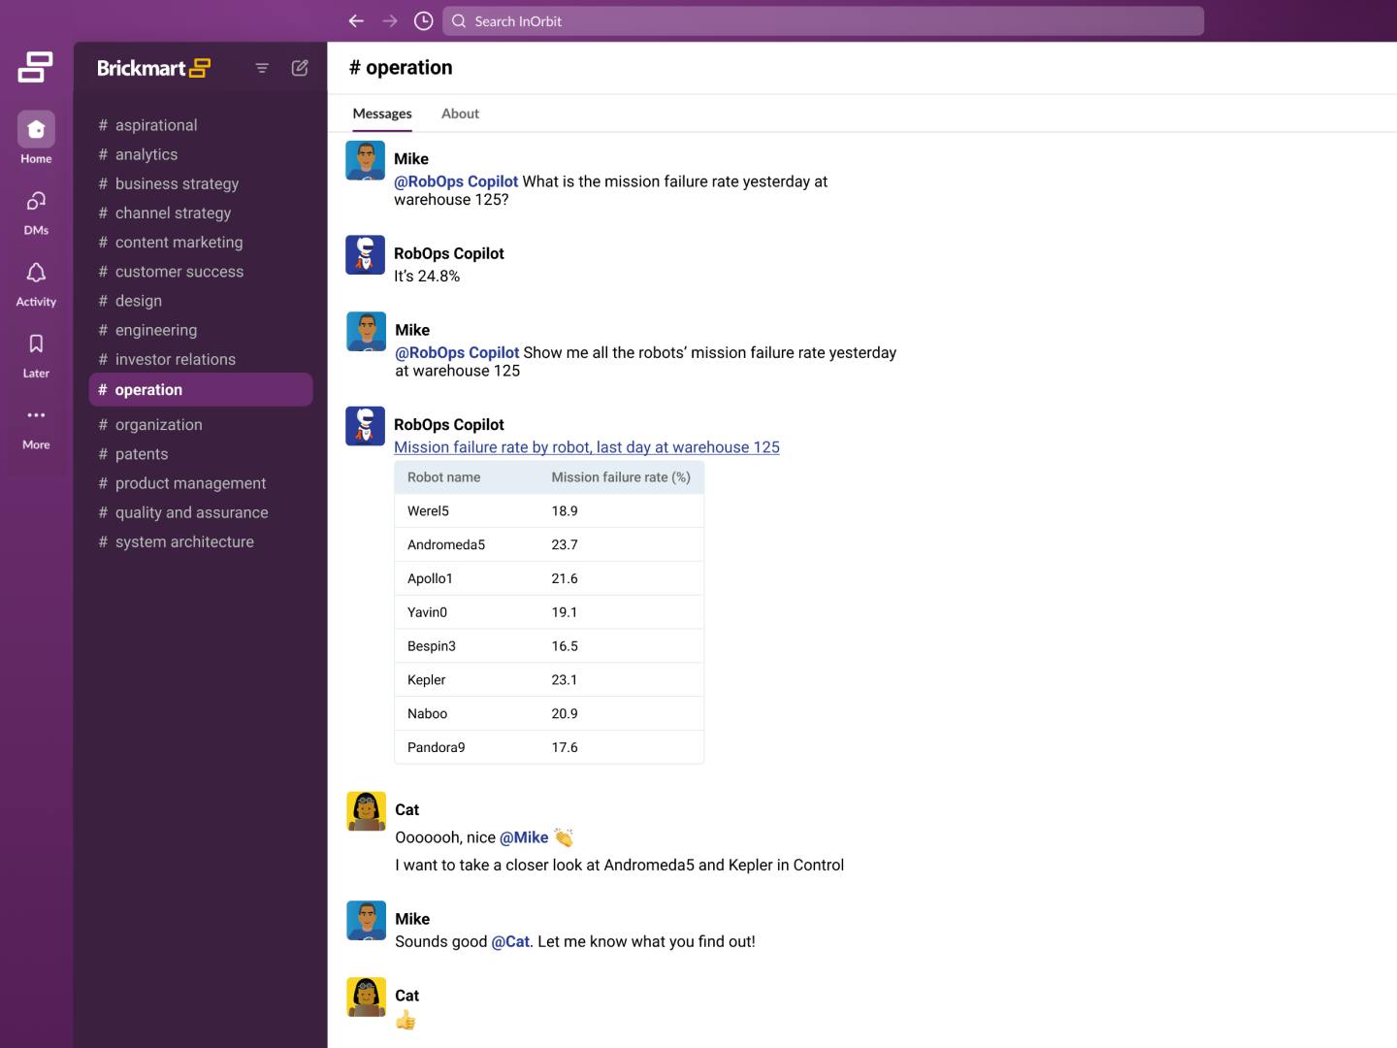
Task: Click 'Mission failure rate (%)' column header
Action: coord(621,477)
